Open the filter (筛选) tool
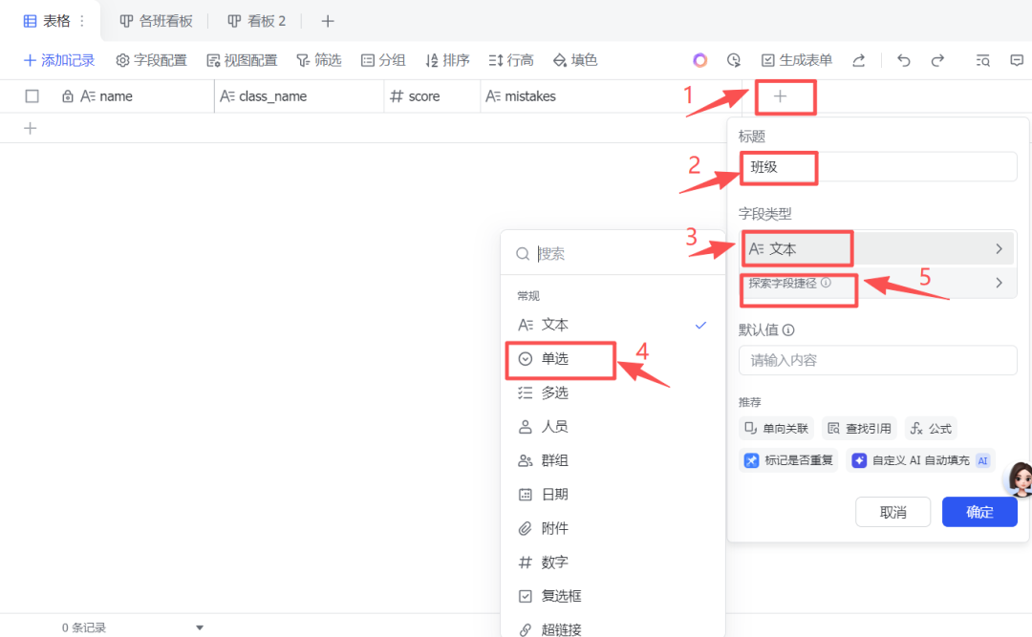This screenshot has height=637, width=1032. [x=319, y=59]
